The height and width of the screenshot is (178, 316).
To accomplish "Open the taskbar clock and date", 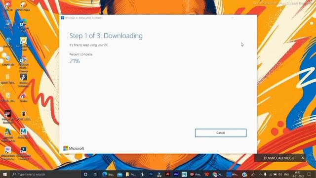I will tap(297, 174).
